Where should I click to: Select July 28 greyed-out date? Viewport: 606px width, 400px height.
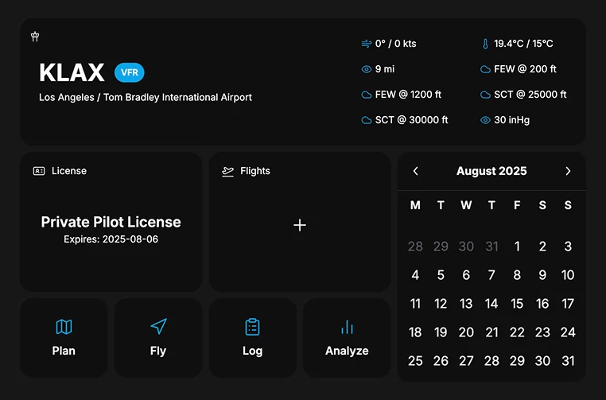[x=415, y=247]
